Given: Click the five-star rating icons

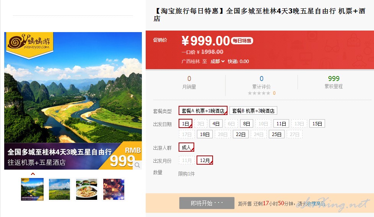Looking at the screenshot, I should 259,93.
